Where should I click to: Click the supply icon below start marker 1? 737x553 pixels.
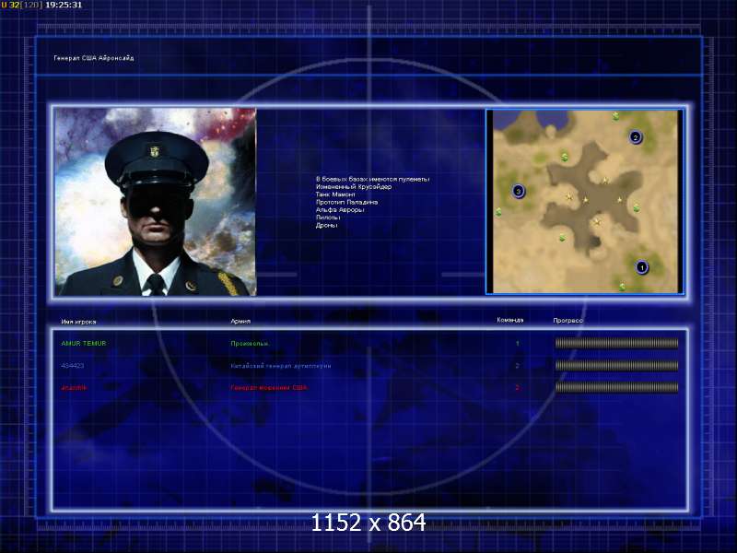tap(623, 286)
